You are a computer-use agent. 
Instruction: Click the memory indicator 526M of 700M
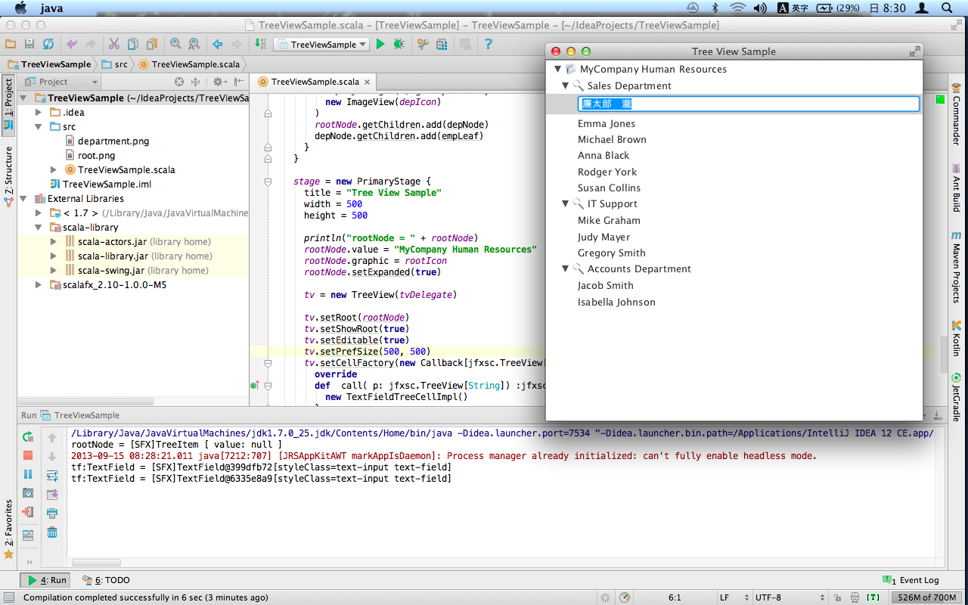(x=926, y=597)
